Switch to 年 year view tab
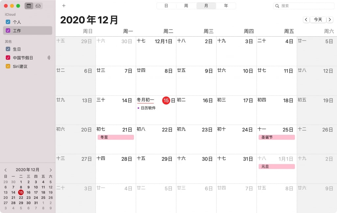337x213 pixels. [226, 6]
